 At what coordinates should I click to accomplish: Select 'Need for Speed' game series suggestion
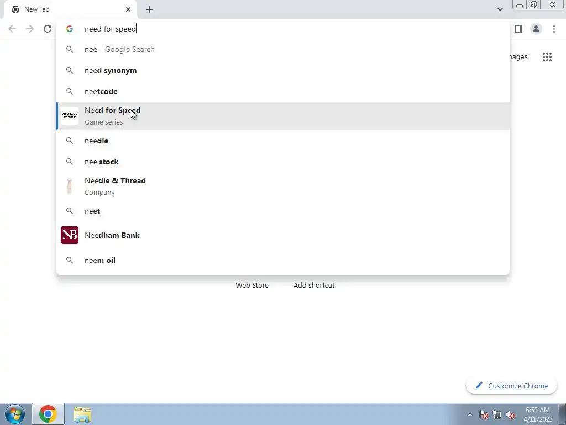pyautogui.click(x=283, y=116)
